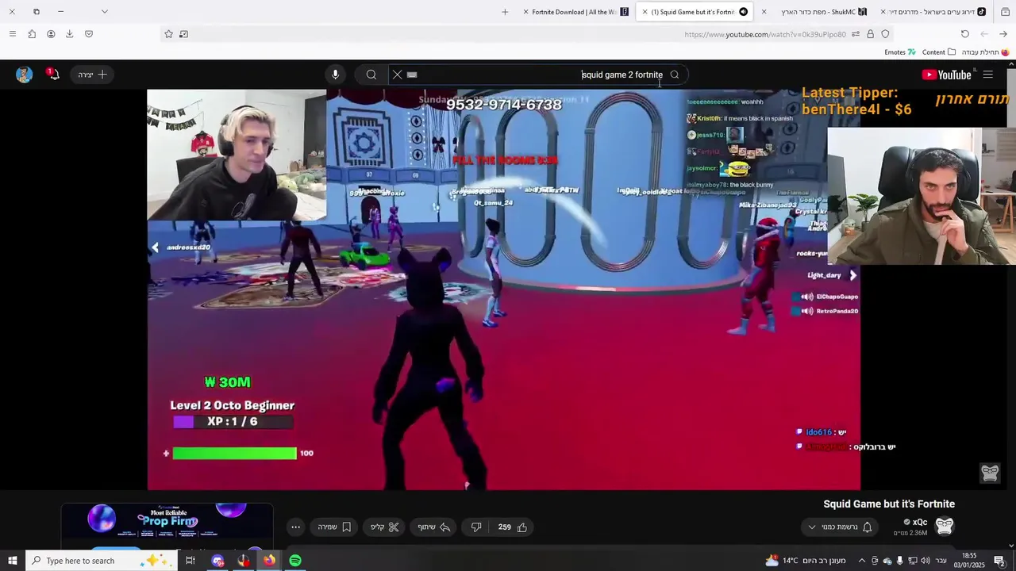
Task: Open the weather widget showing 14°C
Action: click(x=806, y=561)
